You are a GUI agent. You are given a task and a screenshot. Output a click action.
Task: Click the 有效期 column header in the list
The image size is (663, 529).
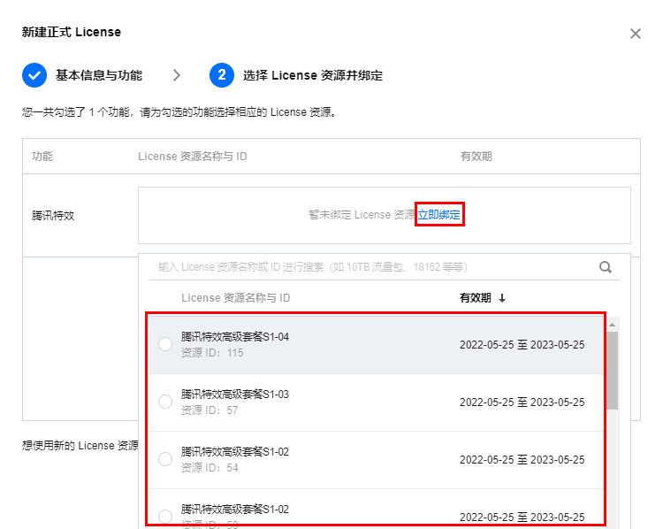click(x=476, y=298)
